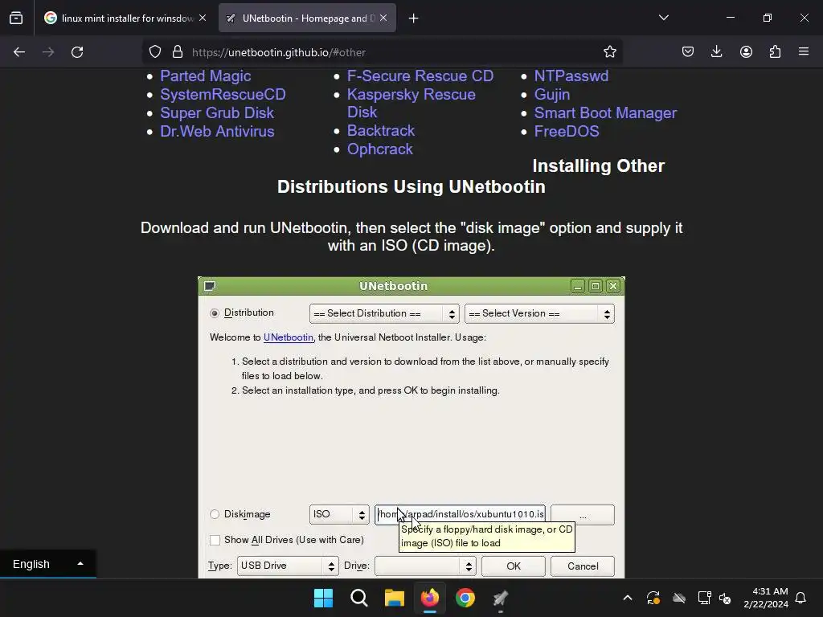Click the OneDrive cloud tray icon
823x617 pixels.
tap(679, 598)
